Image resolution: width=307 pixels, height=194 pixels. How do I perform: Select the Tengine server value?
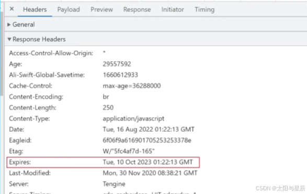(x=114, y=184)
